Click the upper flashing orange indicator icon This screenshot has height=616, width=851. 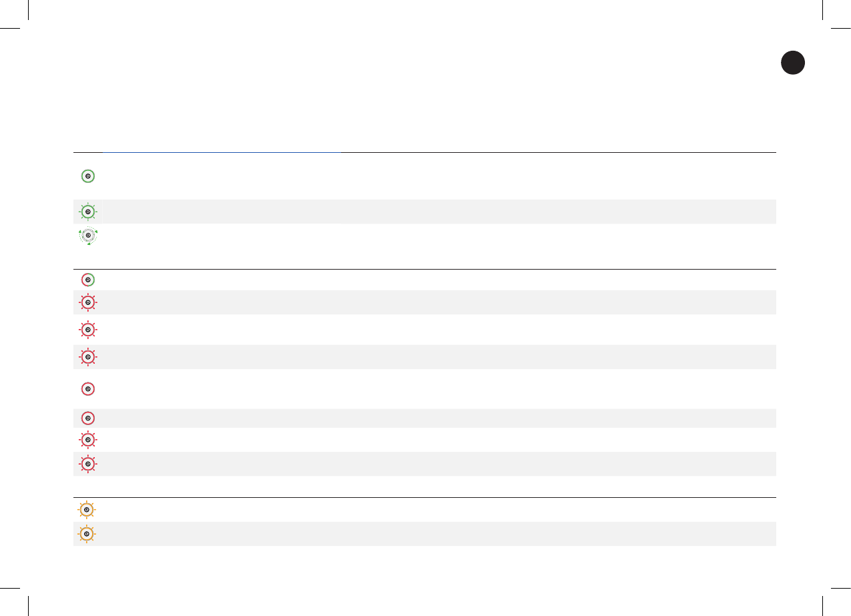point(87,510)
